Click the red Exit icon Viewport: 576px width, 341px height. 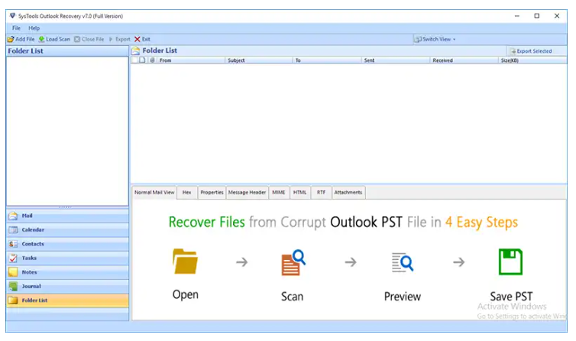coord(138,39)
